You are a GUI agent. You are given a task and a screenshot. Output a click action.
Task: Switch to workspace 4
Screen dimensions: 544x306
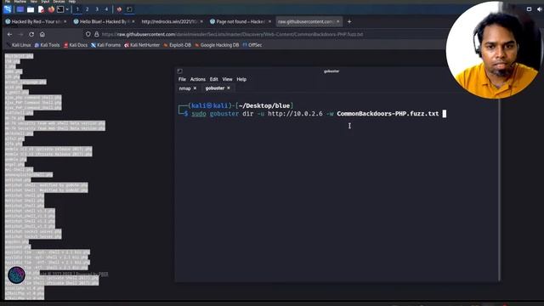(x=106, y=9)
